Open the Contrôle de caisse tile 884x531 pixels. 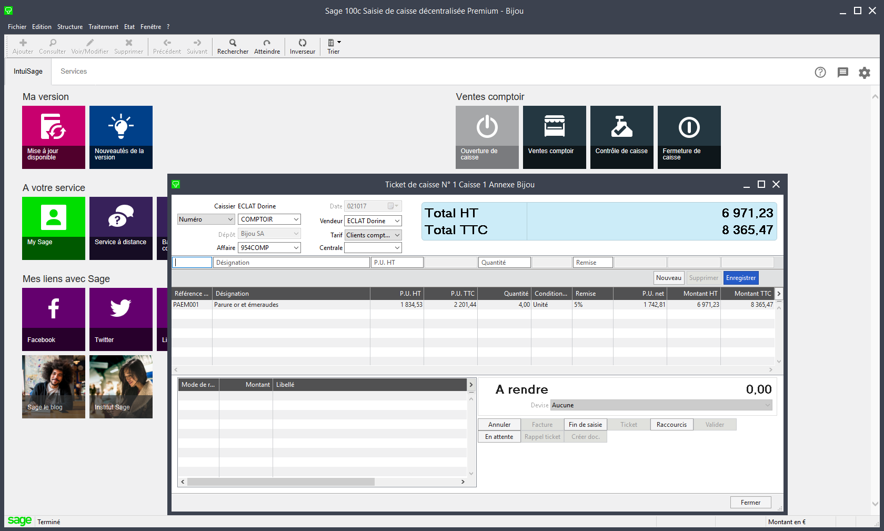click(622, 137)
